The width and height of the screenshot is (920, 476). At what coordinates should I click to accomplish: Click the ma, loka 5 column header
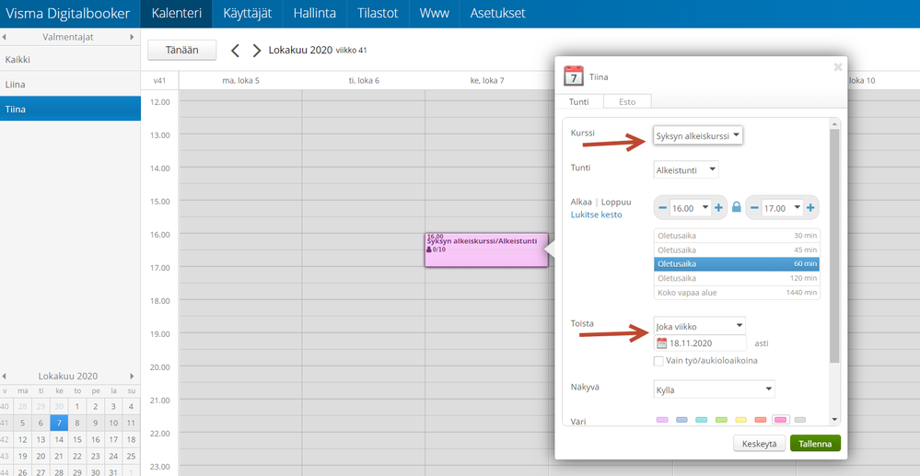coord(240,80)
